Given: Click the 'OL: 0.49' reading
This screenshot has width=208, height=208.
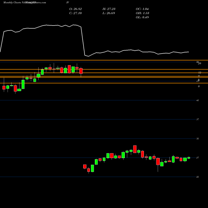Looking at the screenshot, I should 142,17.
